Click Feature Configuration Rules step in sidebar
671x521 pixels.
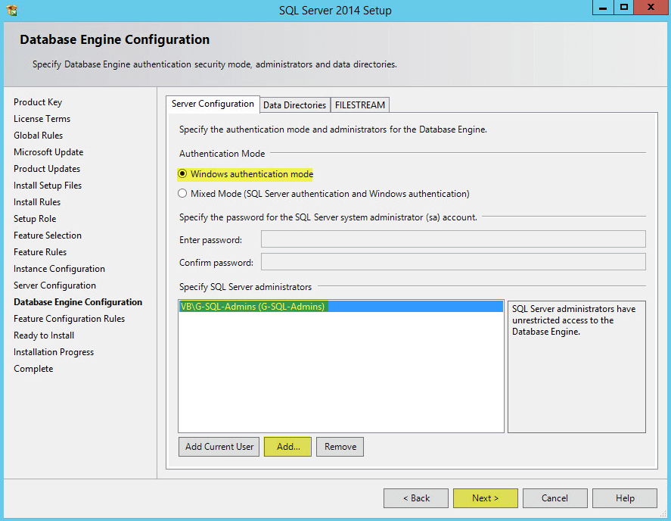(x=69, y=319)
